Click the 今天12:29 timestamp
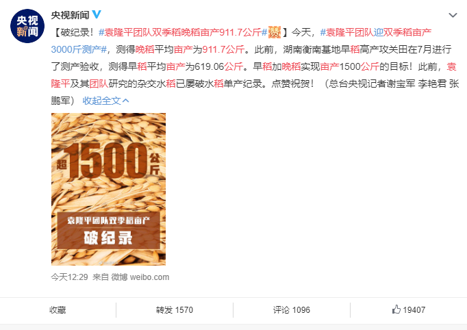467x330 pixels. [69, 277]
